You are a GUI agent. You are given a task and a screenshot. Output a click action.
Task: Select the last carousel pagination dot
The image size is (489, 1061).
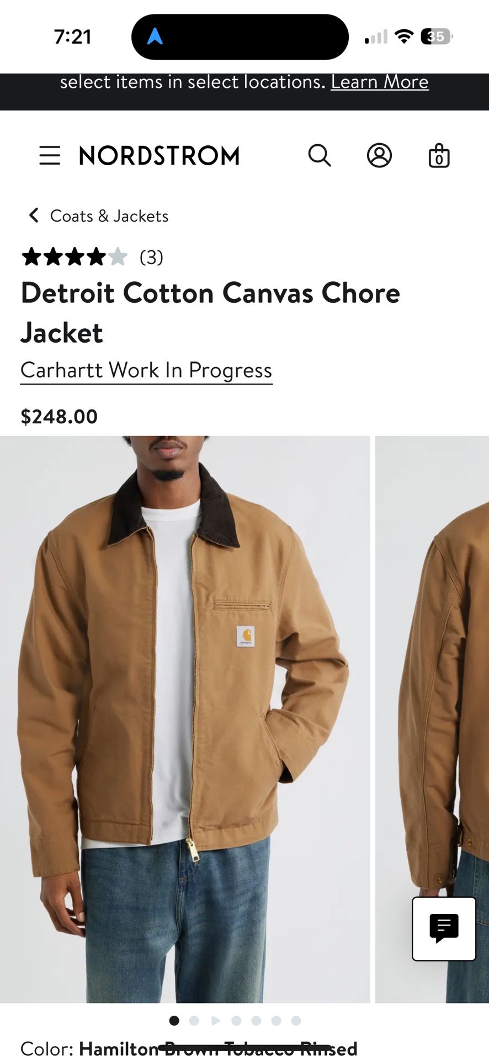tap(296, 1020)
